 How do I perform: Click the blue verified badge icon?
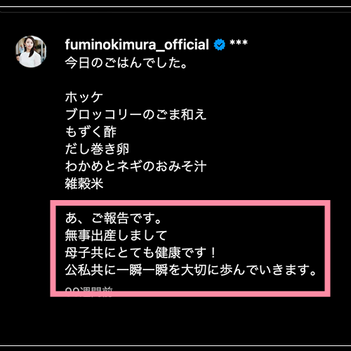(x=219, y=45)
